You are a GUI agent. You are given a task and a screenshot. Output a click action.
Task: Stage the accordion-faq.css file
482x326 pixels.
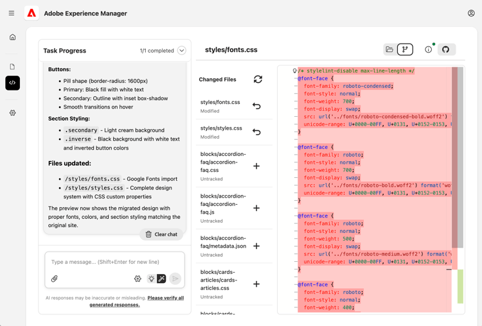coord(256,166)
